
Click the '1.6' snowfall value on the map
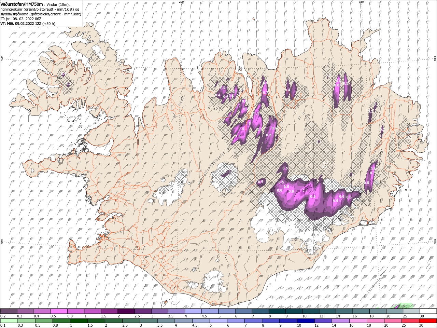point(238,136)
